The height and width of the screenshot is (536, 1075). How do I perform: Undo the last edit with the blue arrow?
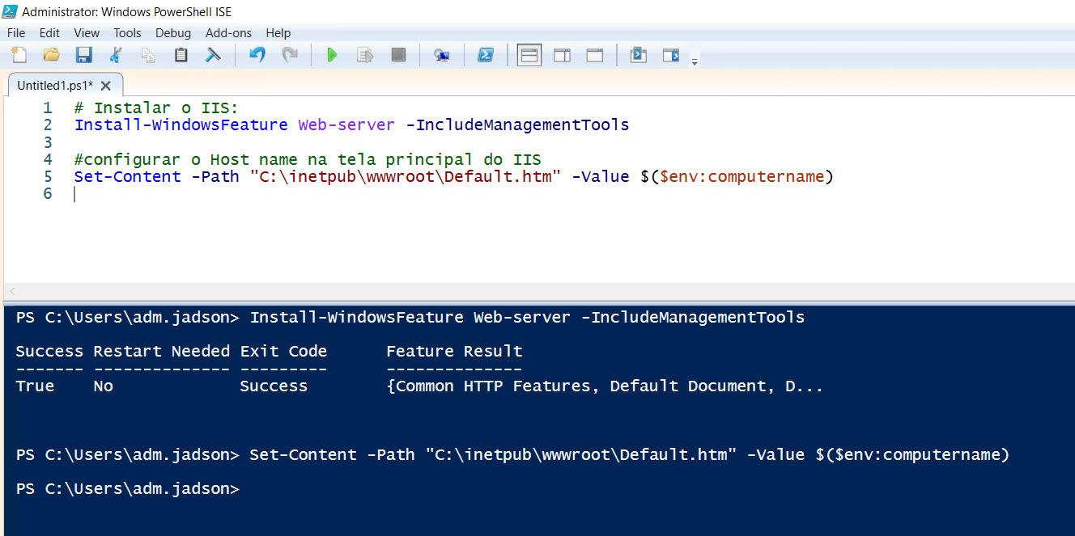(257, 55)
